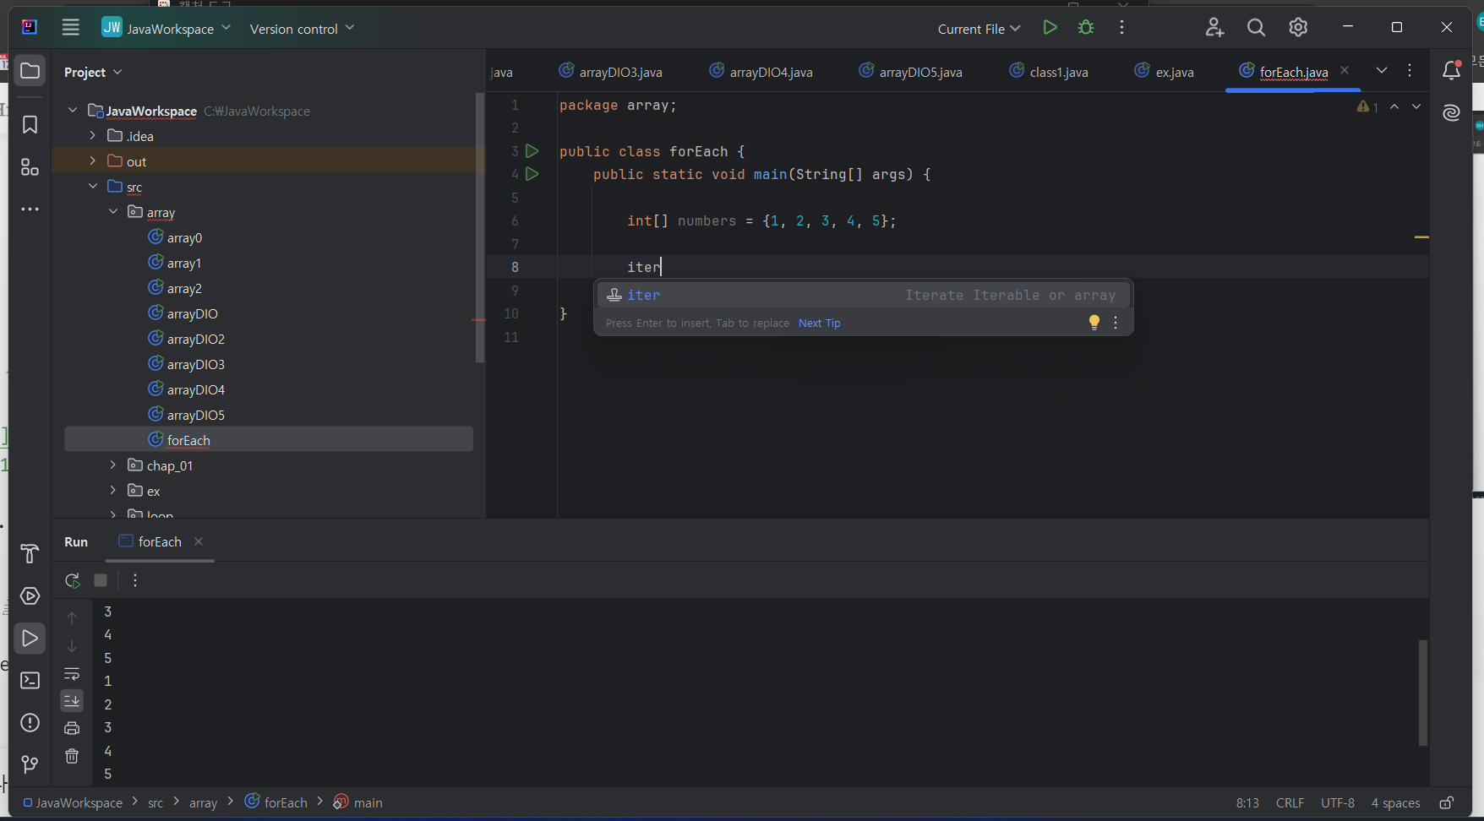
Task: Expand the ex package
Action: pos(113,490)
